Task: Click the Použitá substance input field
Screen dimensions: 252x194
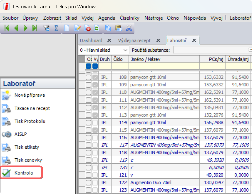Action: (210, 50)
